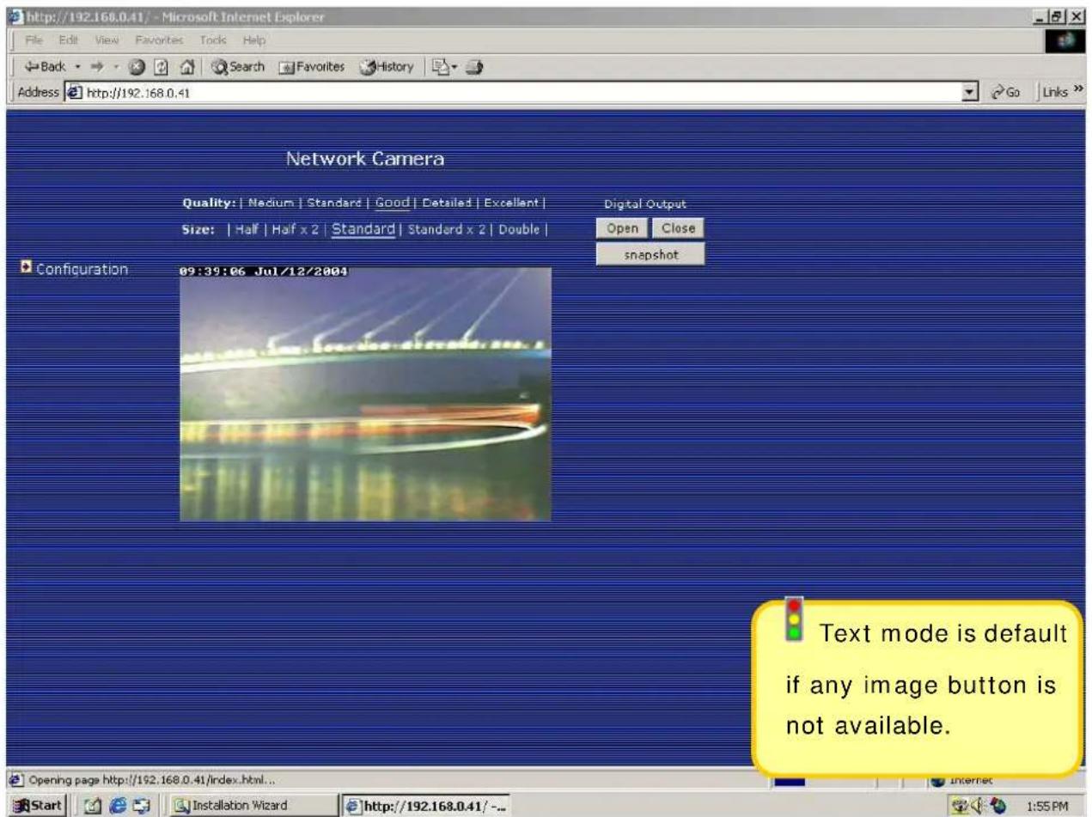Open the address bar dropdown arrow

click(x=968, y=93)
